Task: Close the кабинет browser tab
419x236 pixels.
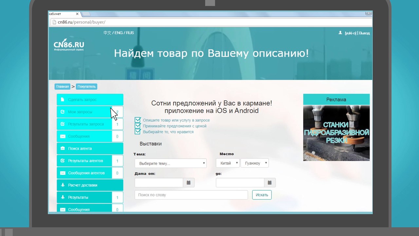Action: point(78,14)
